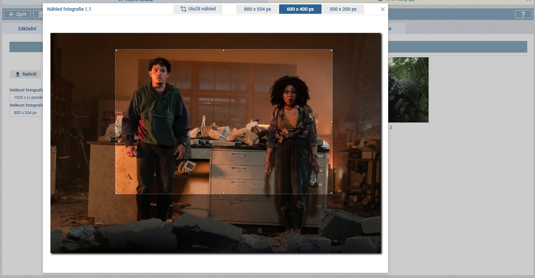
Task: Click the bottom-right crop selection handle
Action: tap(331, 193)
